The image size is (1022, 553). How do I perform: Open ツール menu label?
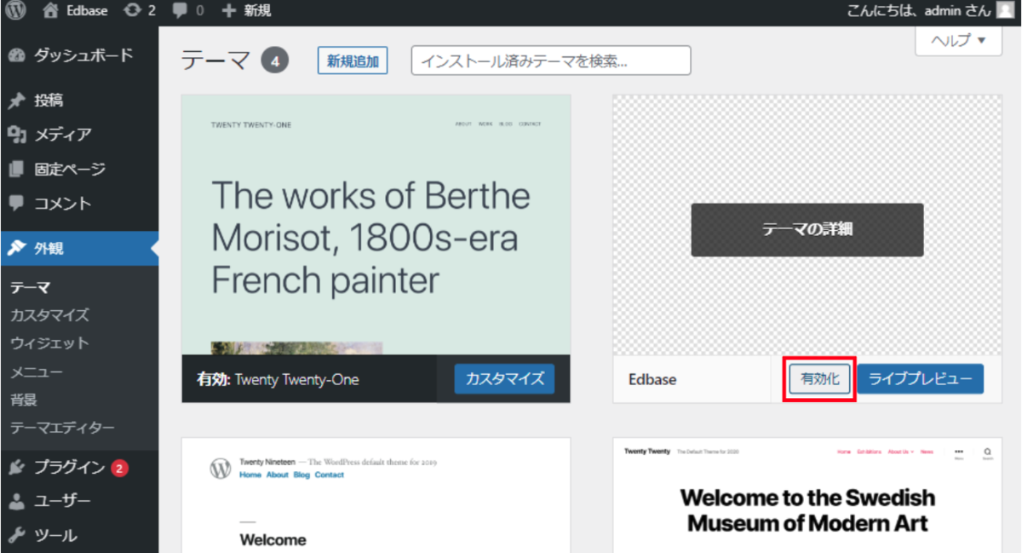tap(55, 536)
